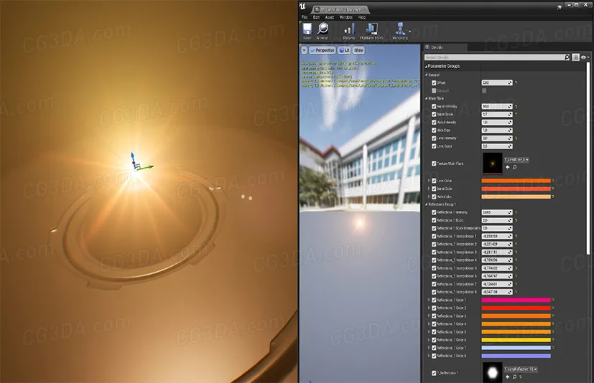Expand the Burst Color row triangle
Viewport: 594px width, 383px height.
point(429,189)
